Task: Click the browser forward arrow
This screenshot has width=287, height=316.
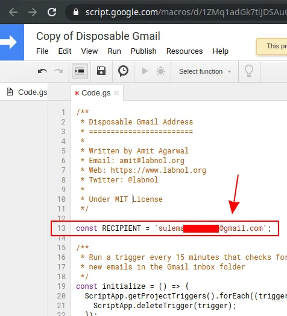Action: coord(33,12)
